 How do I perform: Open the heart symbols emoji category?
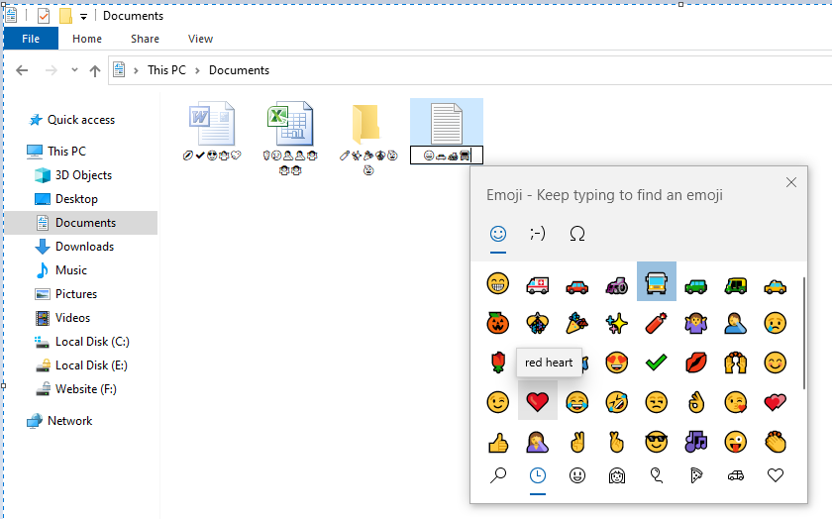pos(776,475)
